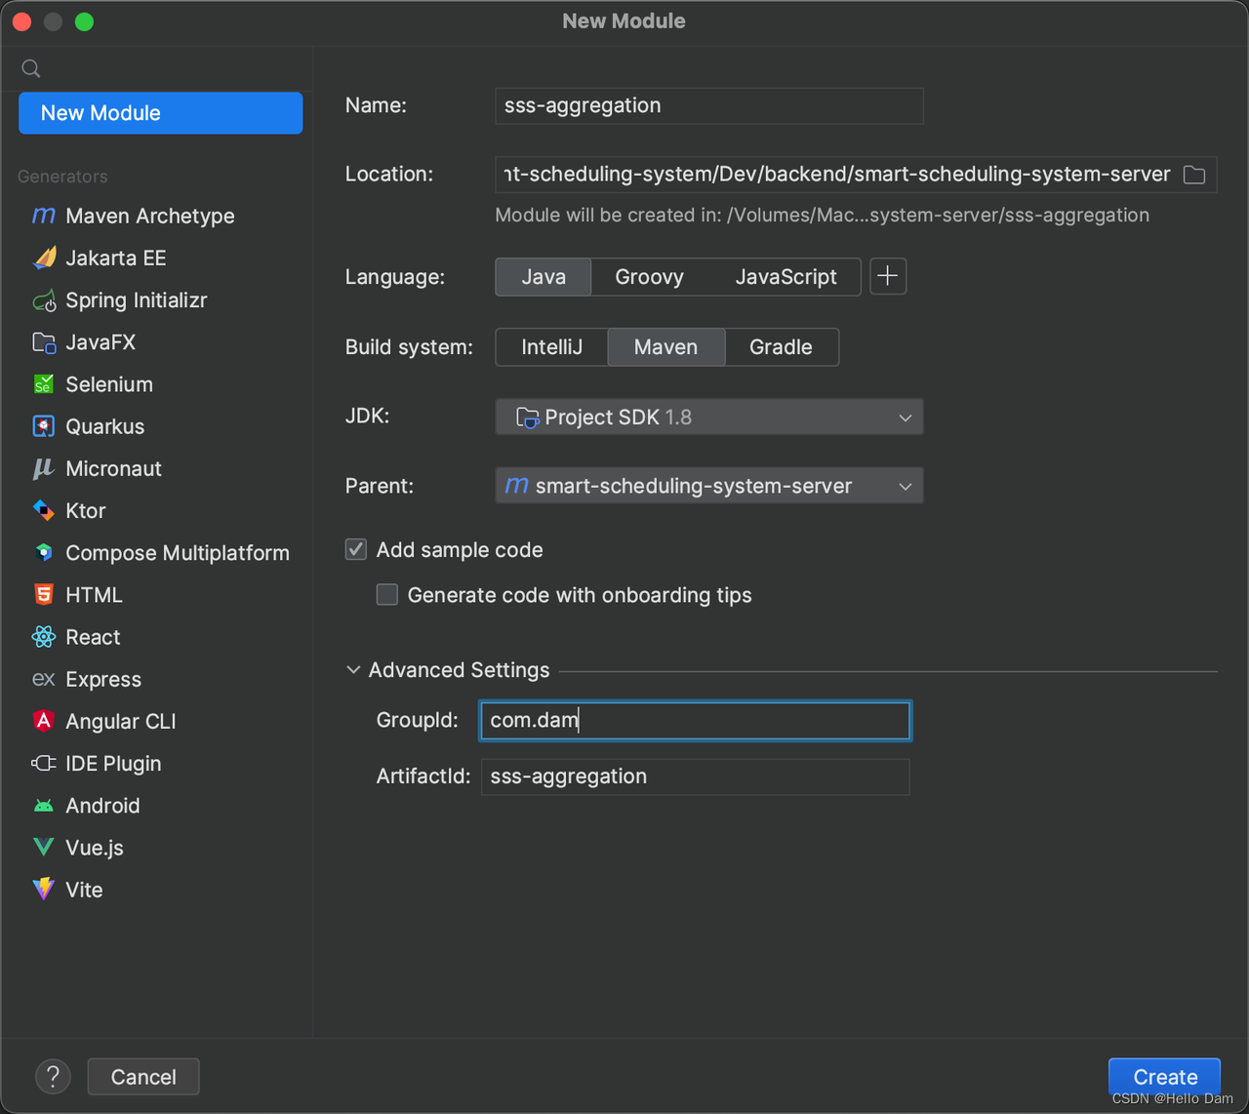Set build system to IntelliJ
1249x1114 pixels.
point(551,347)
